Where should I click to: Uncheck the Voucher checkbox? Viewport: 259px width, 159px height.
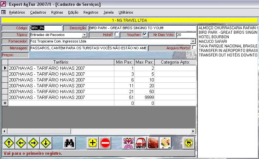(145, 34)
